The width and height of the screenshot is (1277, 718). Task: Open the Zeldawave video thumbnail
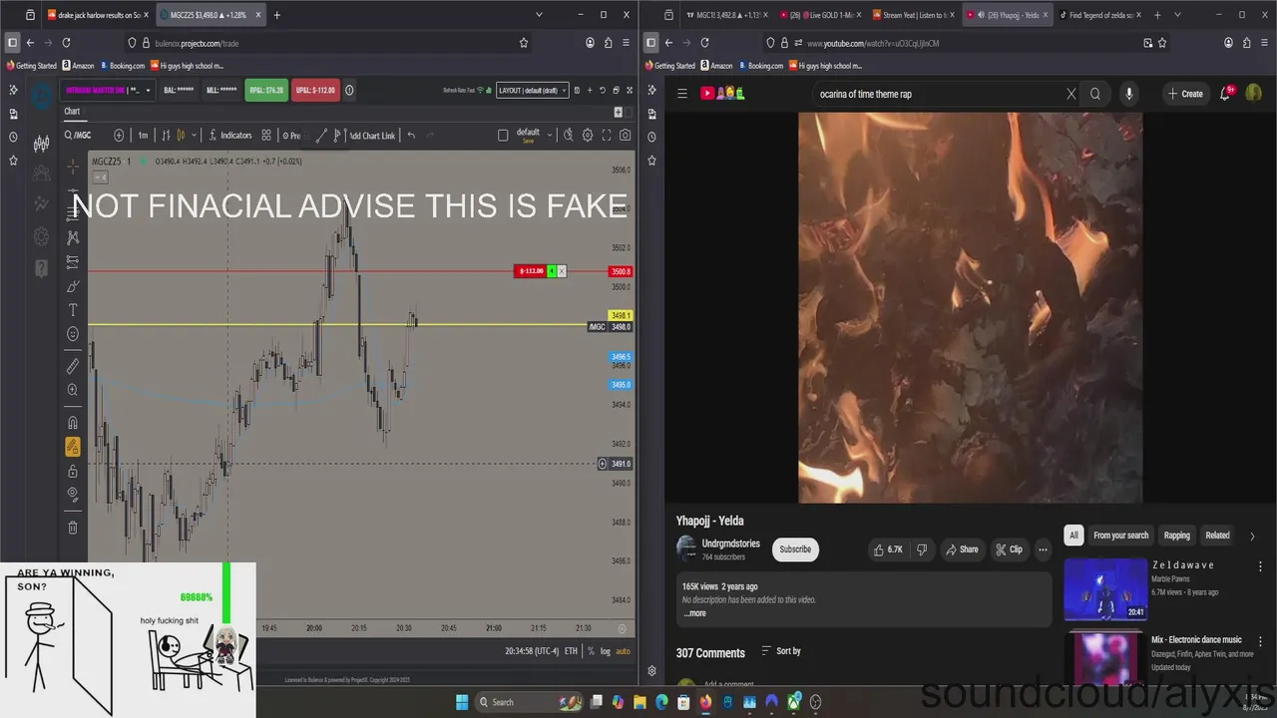tap(1105, 589)
